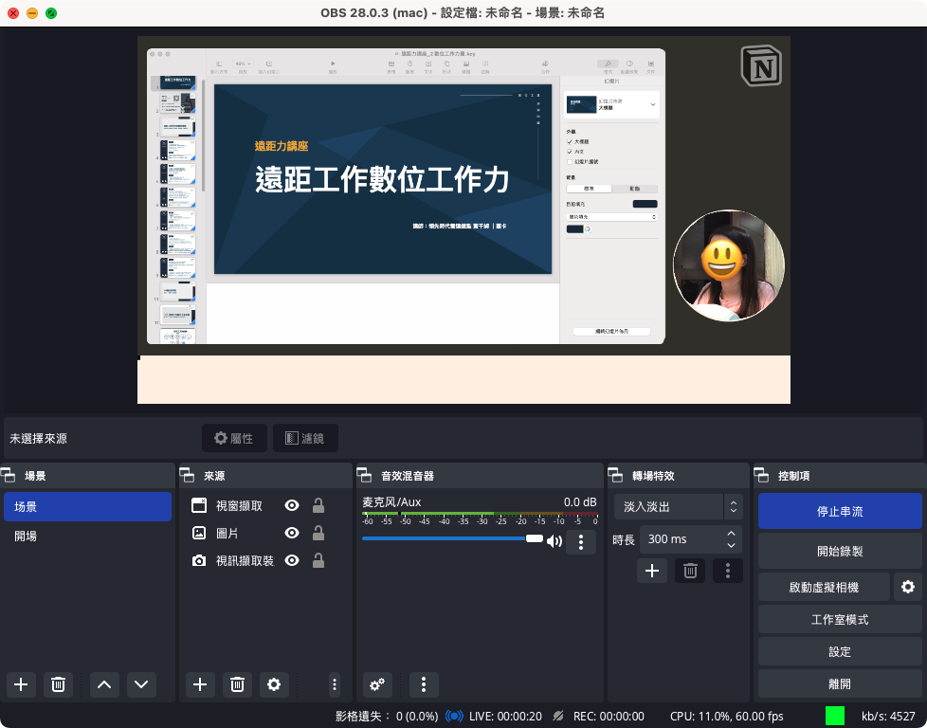Image resolution: width=927 pixels, height=728 pixels.
Task: Click the 轉場特效 panel dock icon
Action: pos(615,476)
